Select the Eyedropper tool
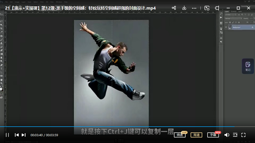The image size is (255, 143). (x=2, y=32)
